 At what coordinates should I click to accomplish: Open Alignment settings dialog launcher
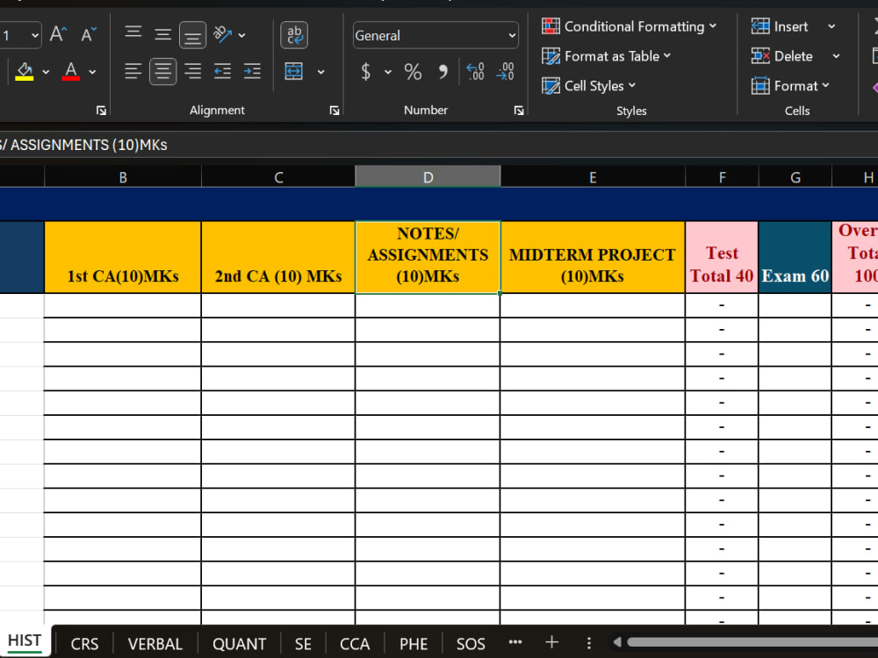(x=335, y=111)
